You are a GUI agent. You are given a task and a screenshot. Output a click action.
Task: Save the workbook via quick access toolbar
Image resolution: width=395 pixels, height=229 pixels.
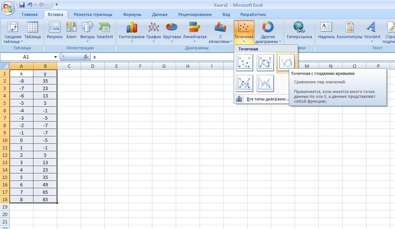pyautogui.click(x=22, y=5)
